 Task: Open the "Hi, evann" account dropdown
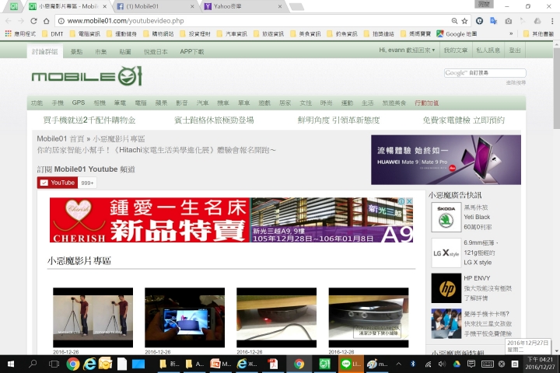point(407,51)
